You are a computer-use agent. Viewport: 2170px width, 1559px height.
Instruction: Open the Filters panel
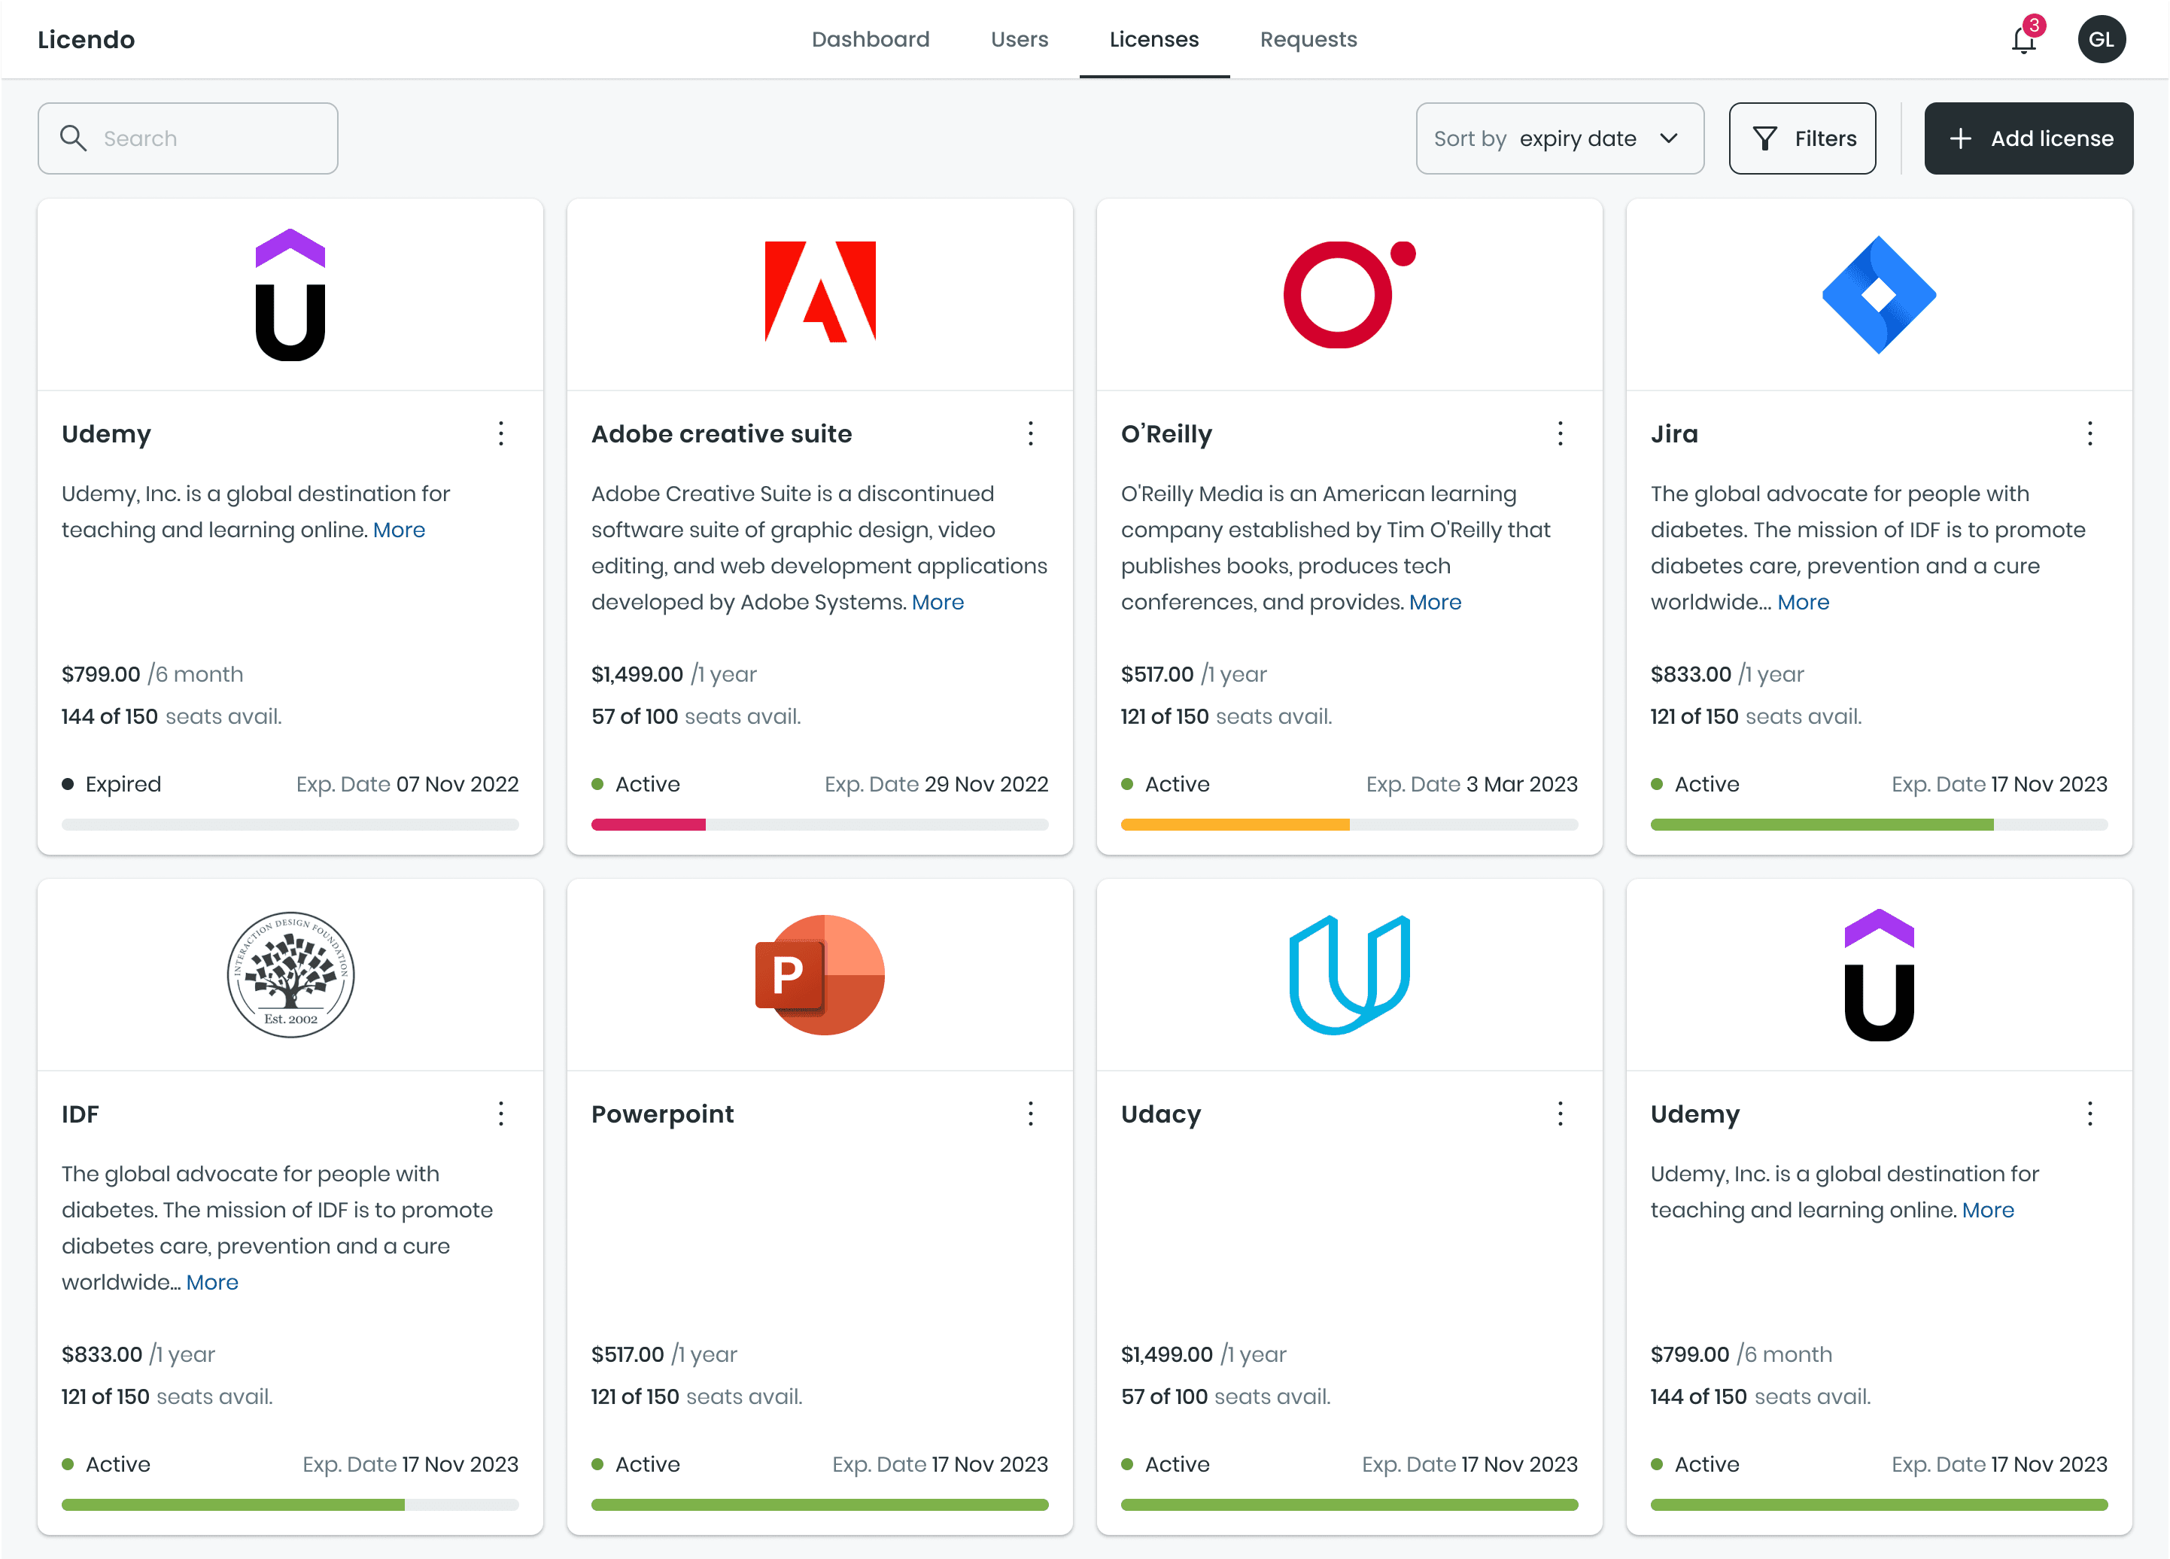tap(1801, 138)
